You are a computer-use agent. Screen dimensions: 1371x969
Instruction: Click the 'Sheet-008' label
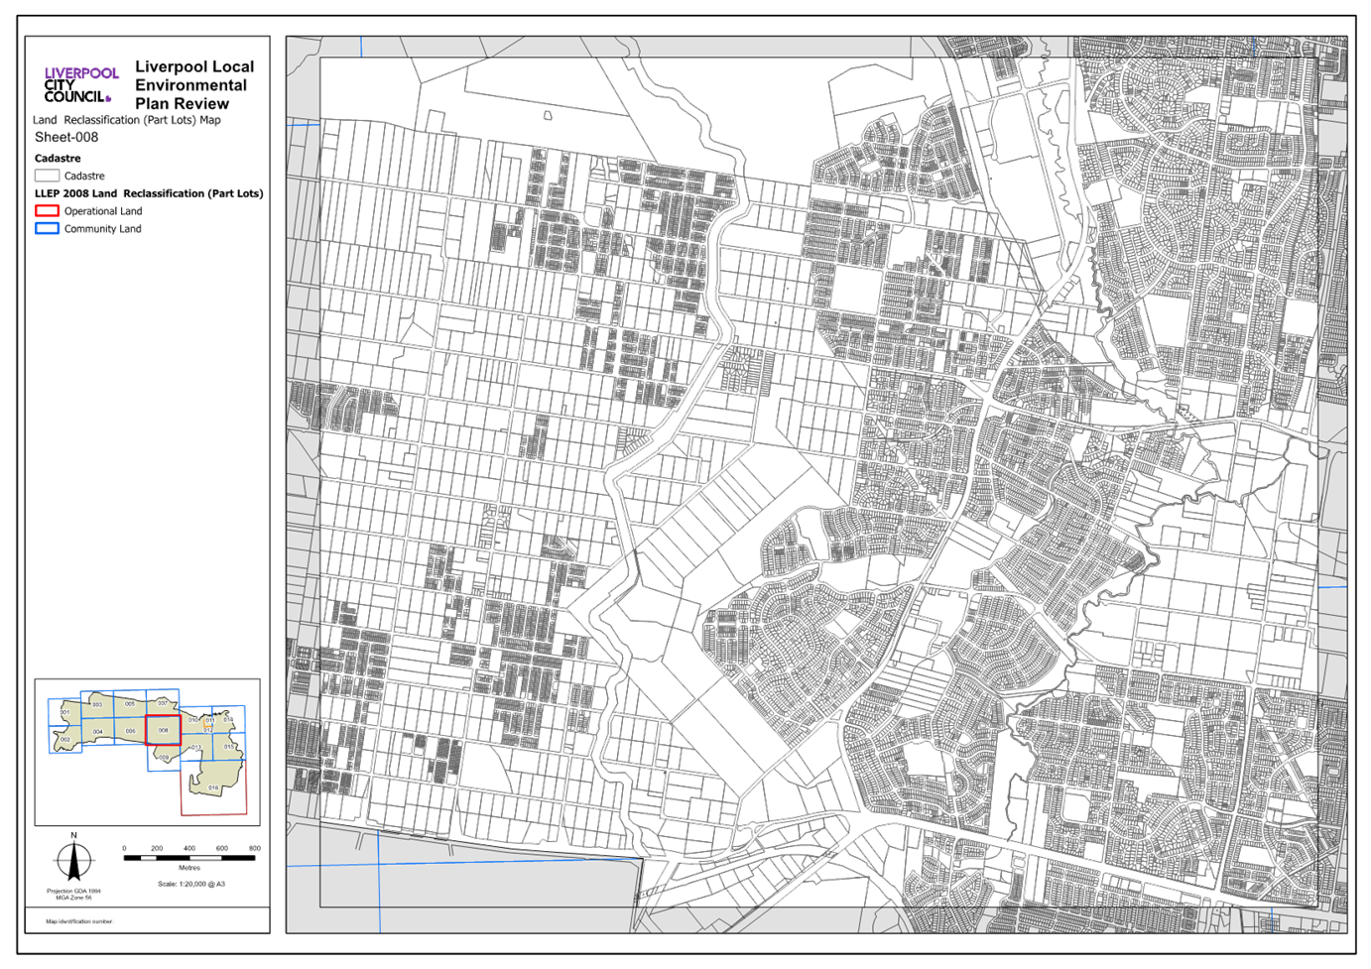pos(66,138)
